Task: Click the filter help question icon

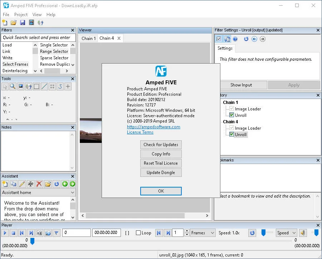Action: (235, 39)
